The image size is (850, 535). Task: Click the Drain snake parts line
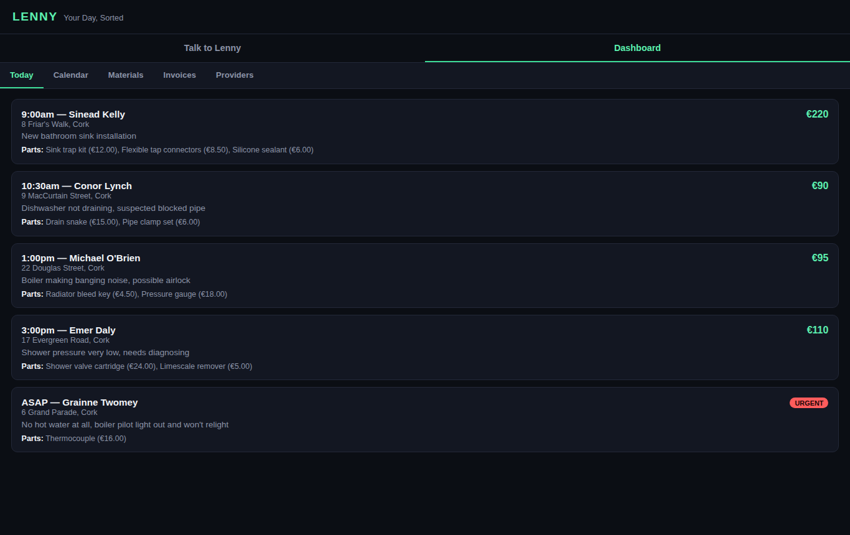tap(111, 222)
